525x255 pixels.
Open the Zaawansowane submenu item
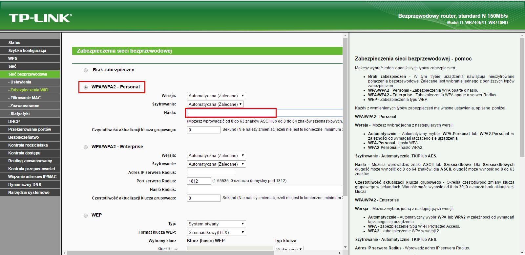click(30, 106)
